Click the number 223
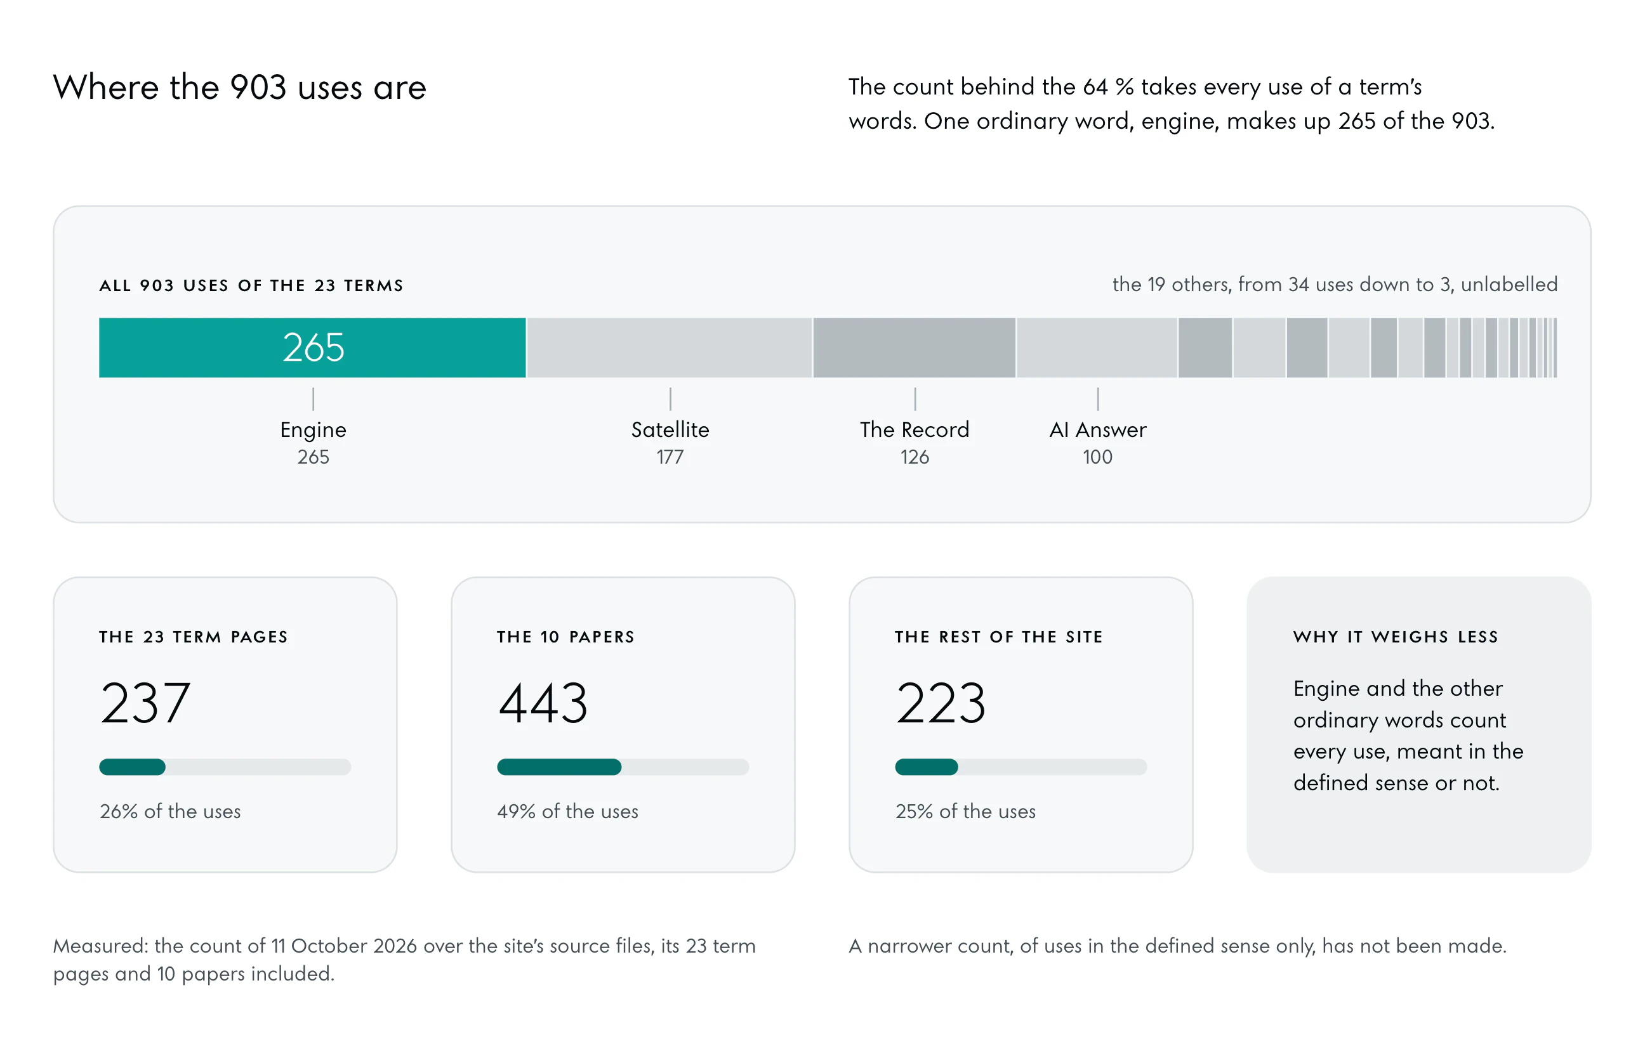 pyautogui.click(x=941, y=703)
